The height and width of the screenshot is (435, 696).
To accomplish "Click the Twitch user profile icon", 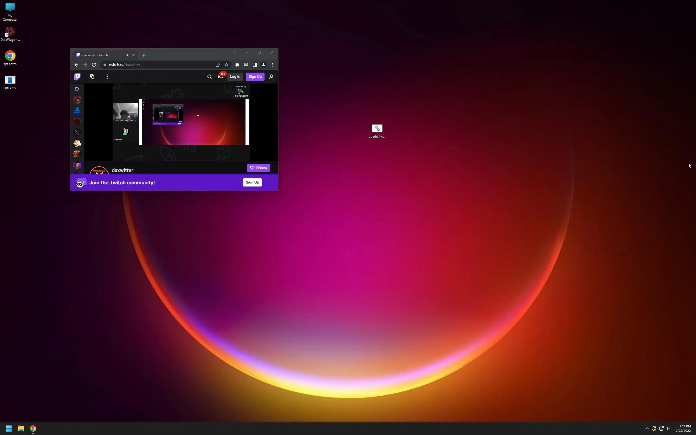I will click(x=271, y=76).
